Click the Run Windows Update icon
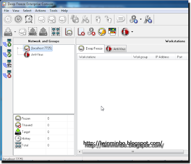The height and width of the screenshot is (164, 191). pos(75,19)
